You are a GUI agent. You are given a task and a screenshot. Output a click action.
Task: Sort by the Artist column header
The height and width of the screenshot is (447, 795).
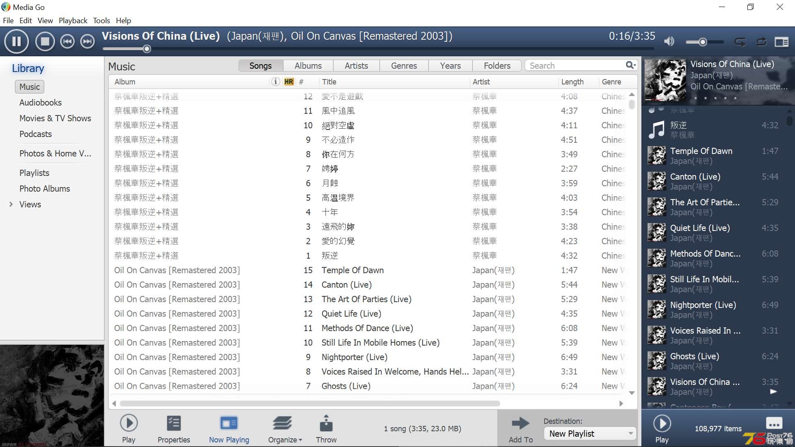481,82
